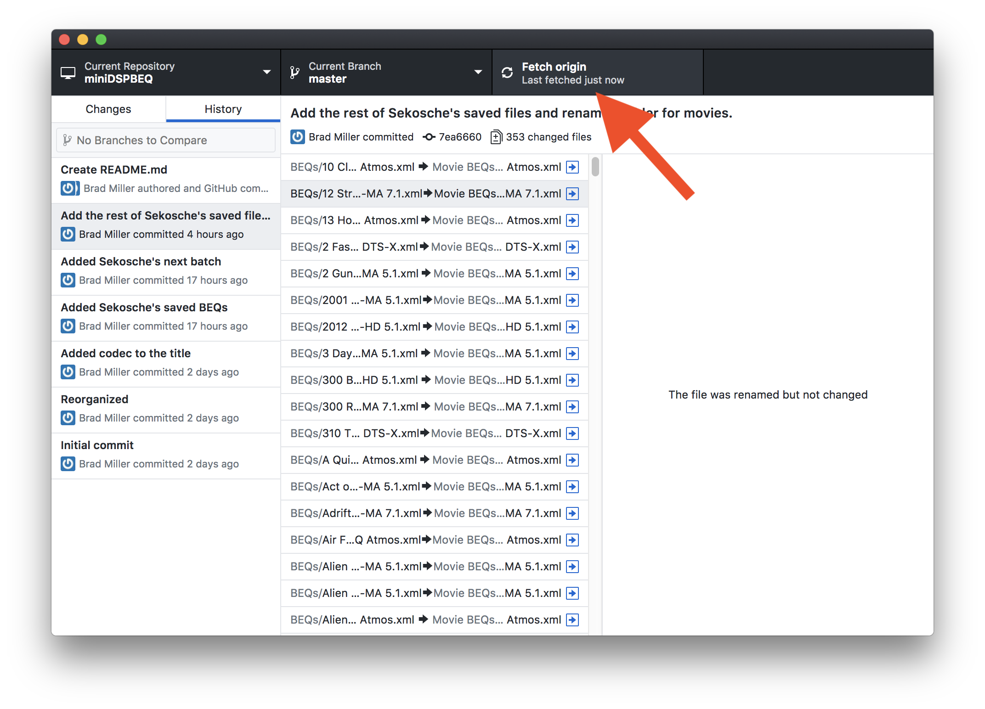The image size is (985, 709).
Task: Click miniDSPBEQ repository name
Action: coord(119,79)
